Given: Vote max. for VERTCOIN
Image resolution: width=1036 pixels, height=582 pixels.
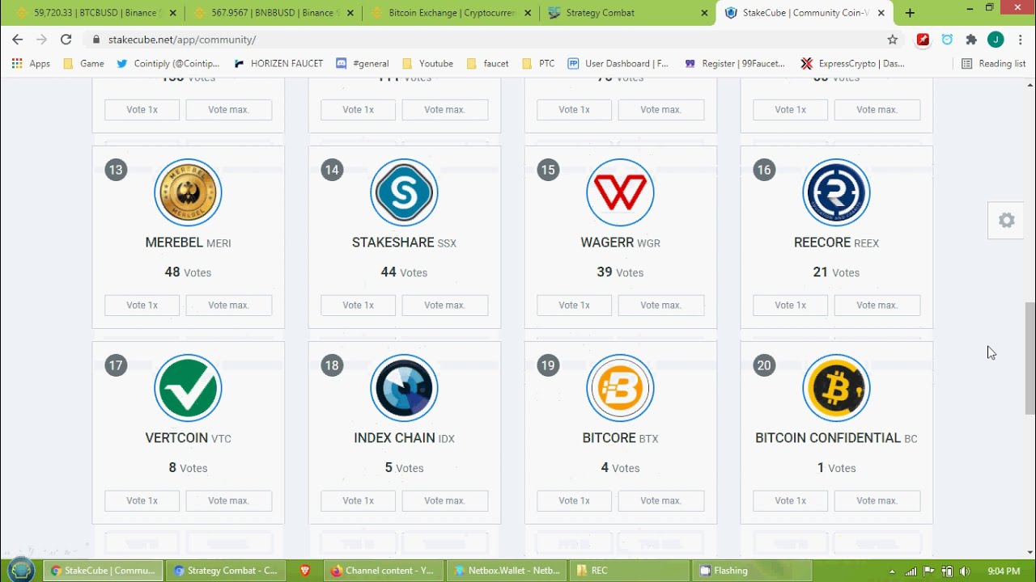Looking at the screenshot, I should tap(229, 501).
